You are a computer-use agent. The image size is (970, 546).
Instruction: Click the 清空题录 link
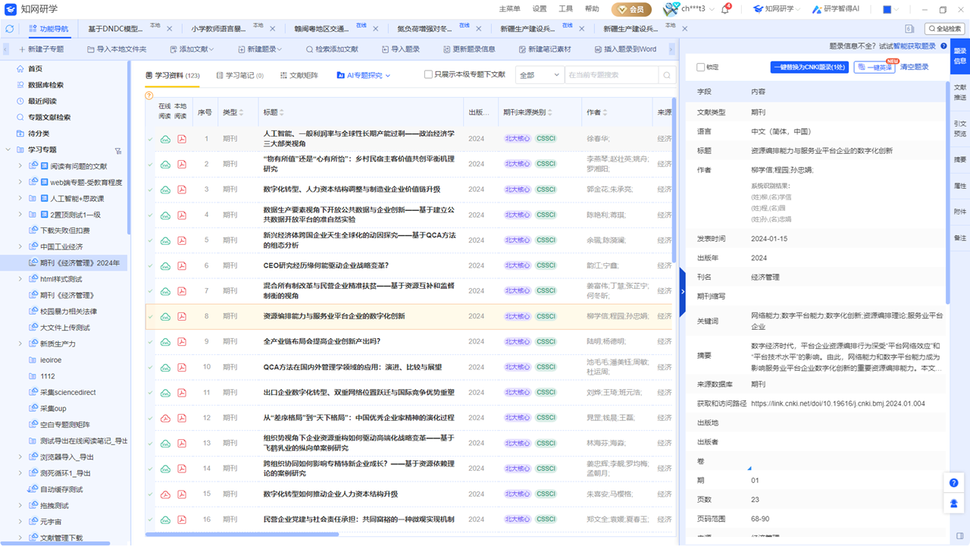[915, 67]
